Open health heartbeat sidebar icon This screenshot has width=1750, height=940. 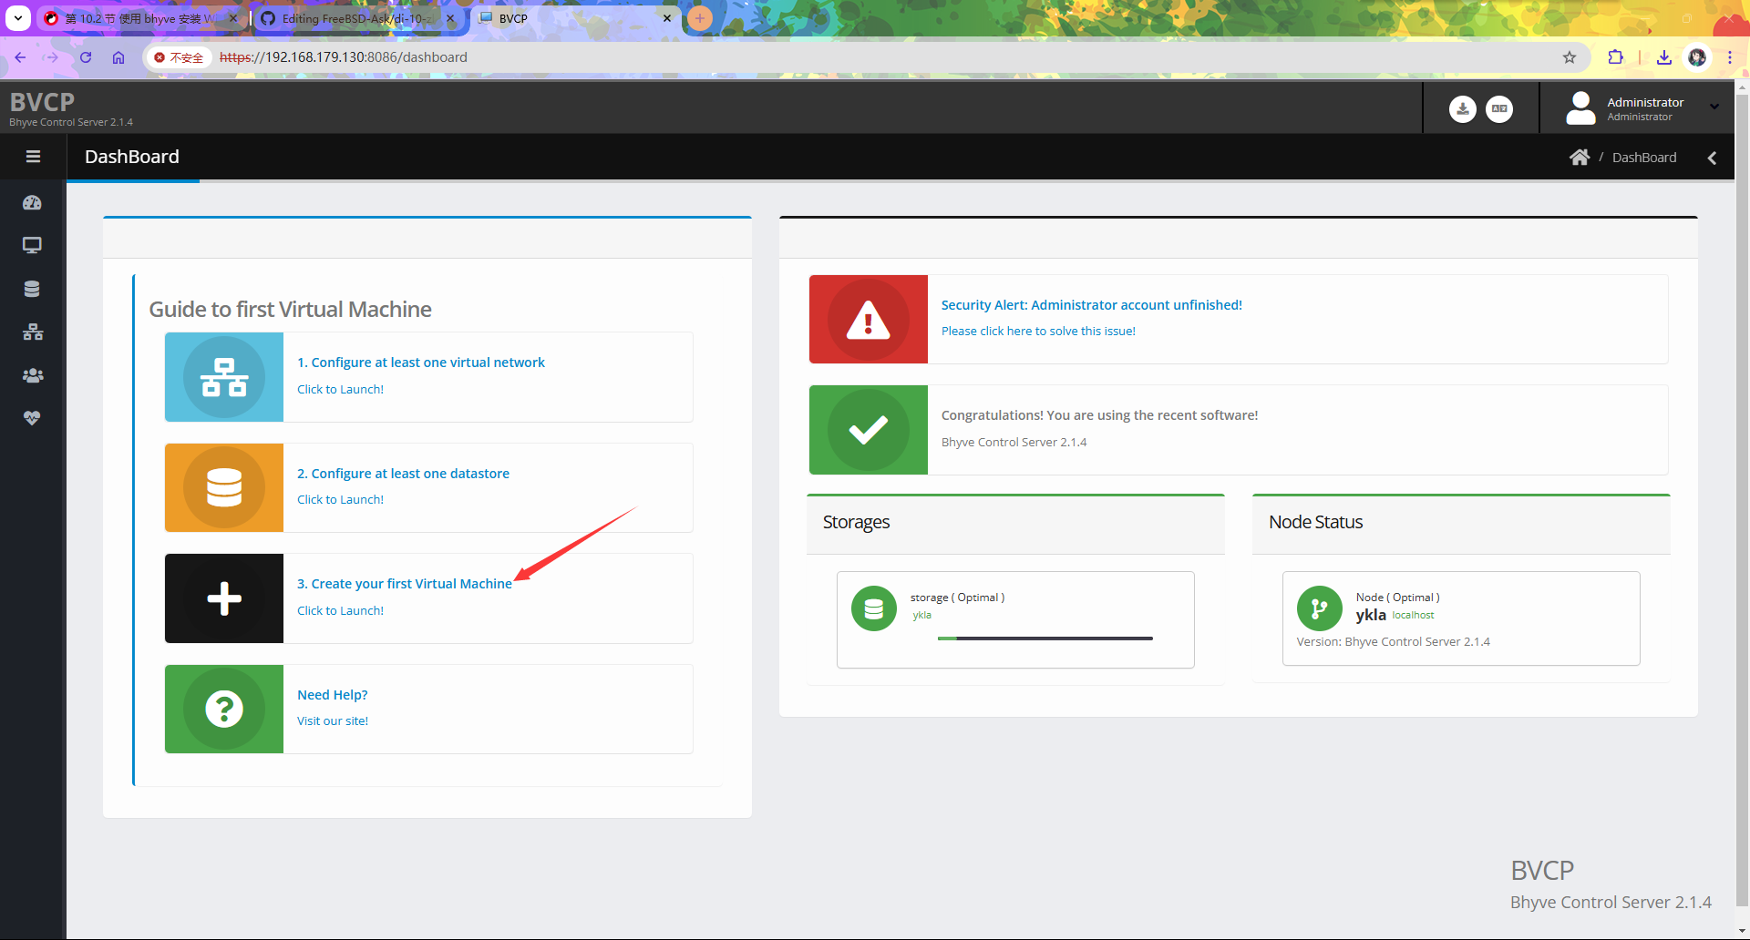click(x=32, y=418)
